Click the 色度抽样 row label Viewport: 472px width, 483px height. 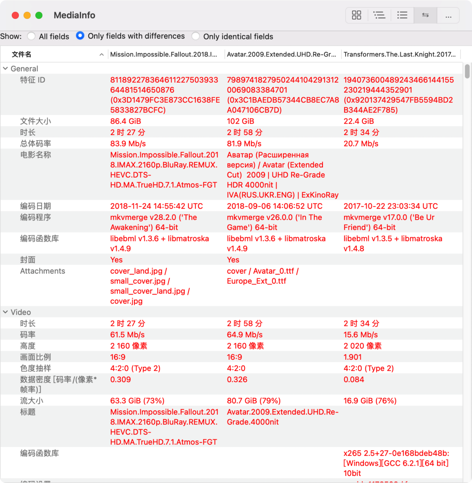tap(35, 368)
